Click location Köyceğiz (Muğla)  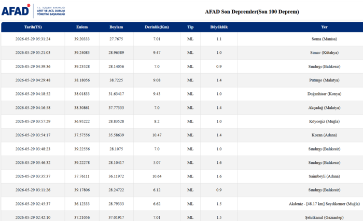coord(324,121)
